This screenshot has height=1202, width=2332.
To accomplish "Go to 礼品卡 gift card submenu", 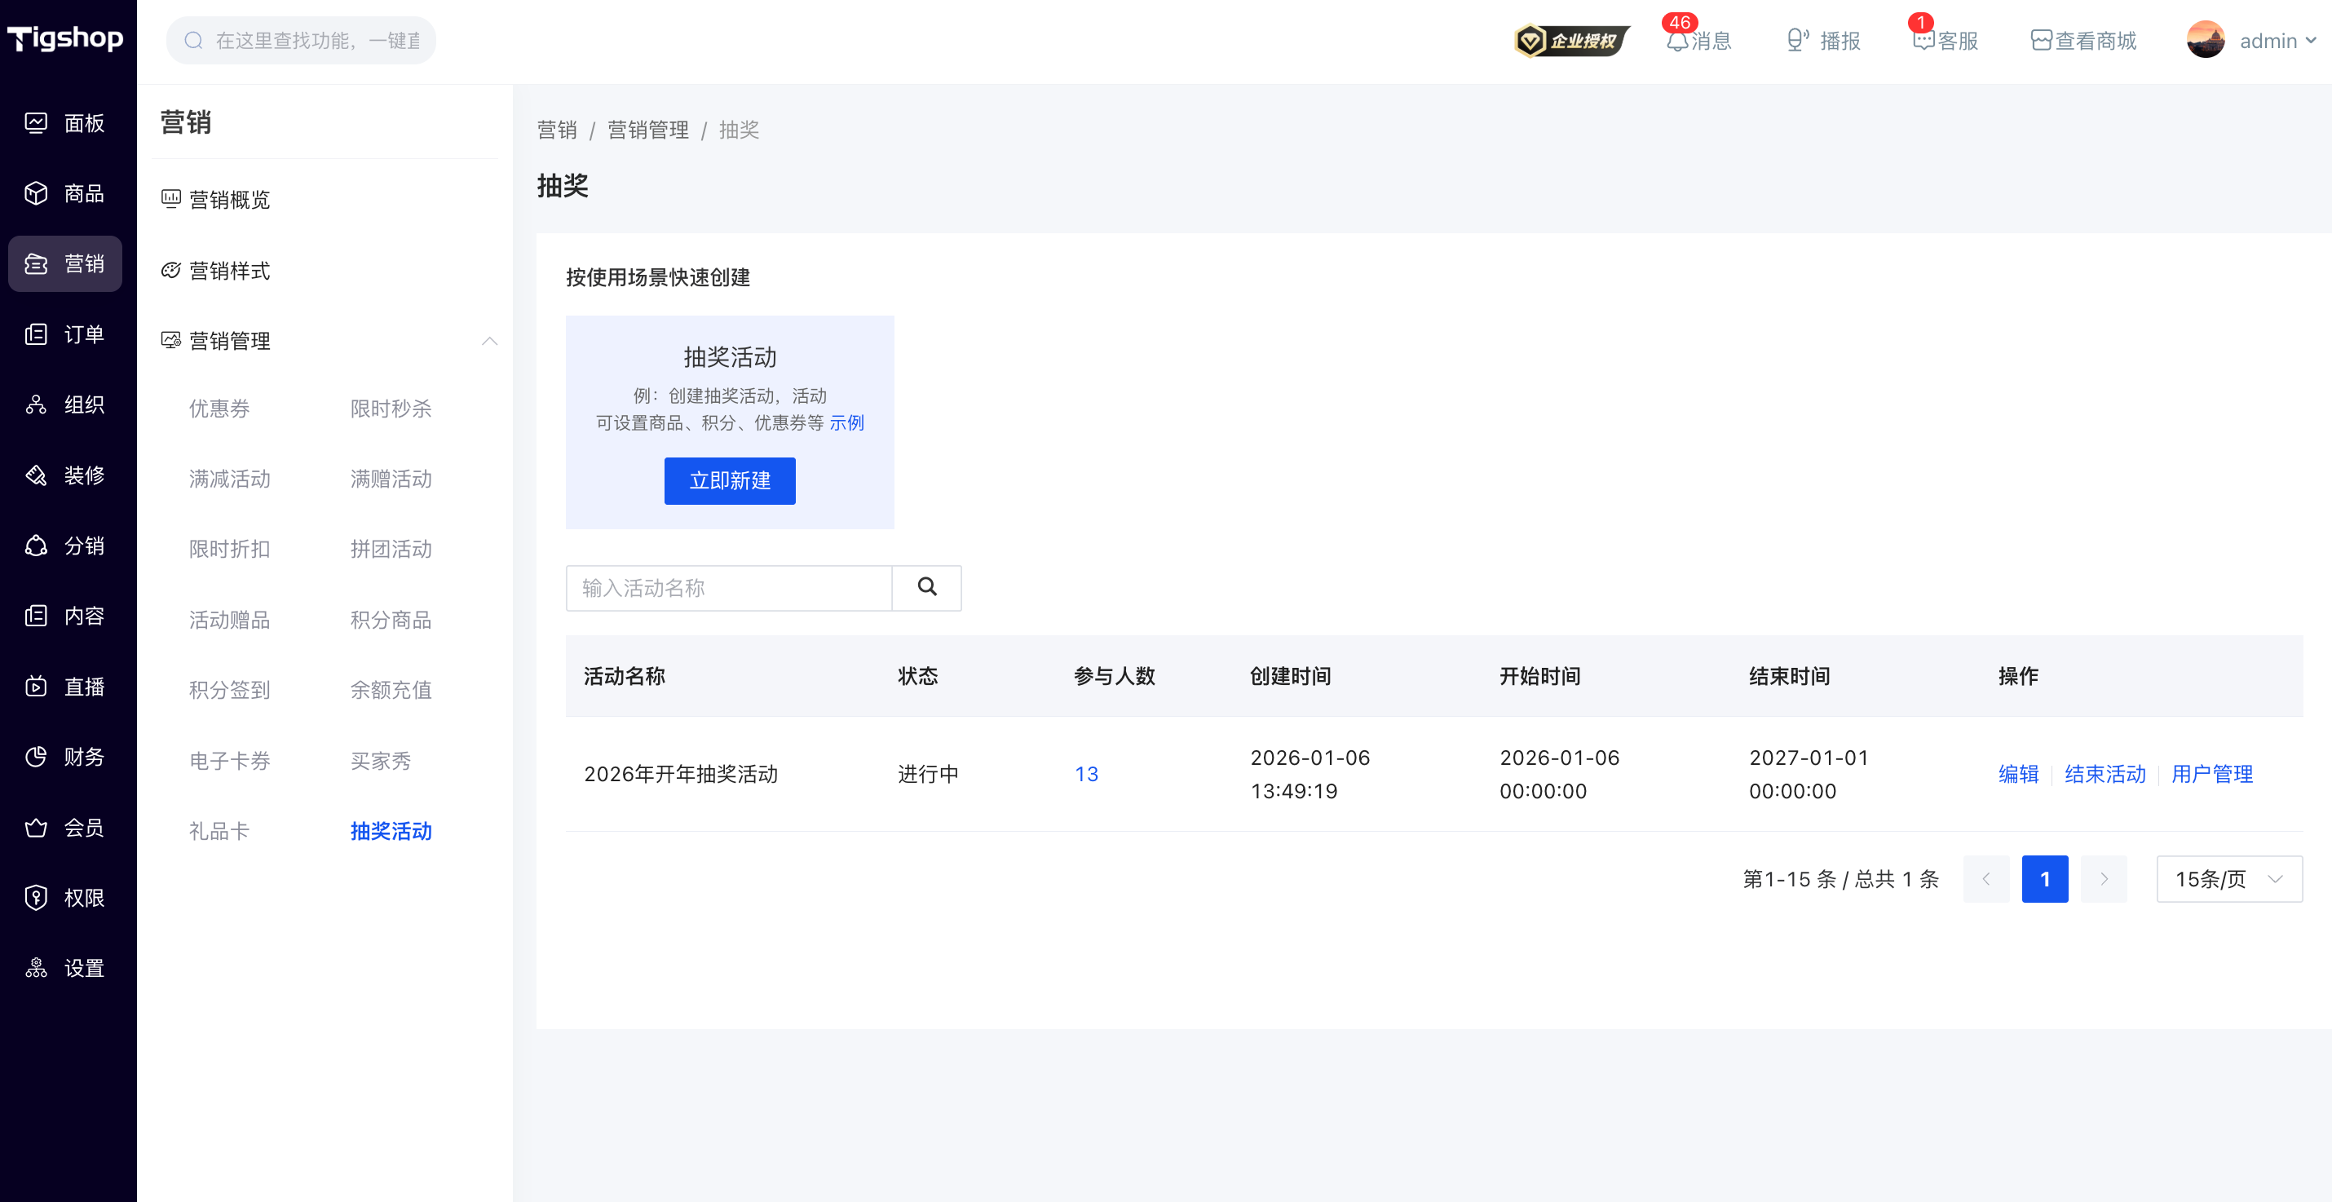I will (219, 831).
